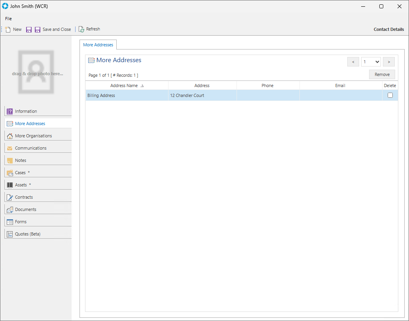Go to Communications section
409x321 pixels.
coord(30,148)
